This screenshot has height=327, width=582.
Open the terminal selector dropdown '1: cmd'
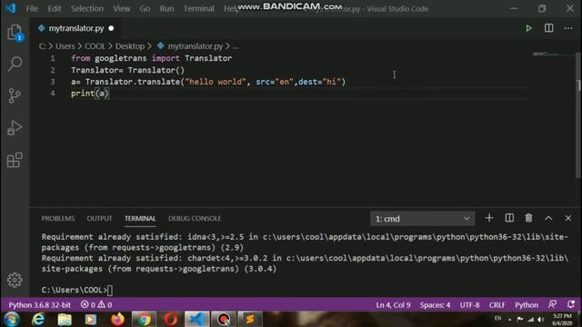tap(422, 218)
